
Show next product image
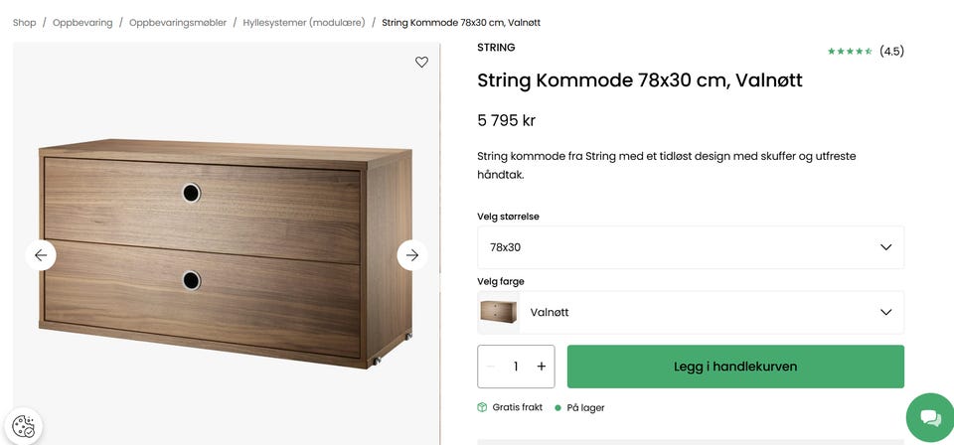412,255
